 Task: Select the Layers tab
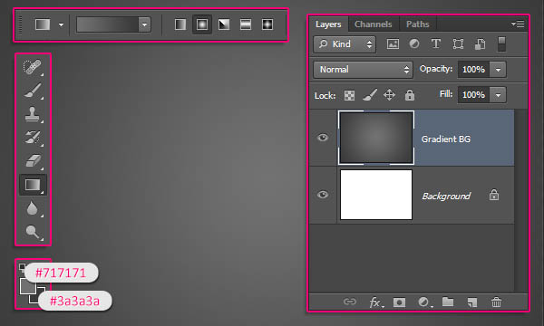click(x=328, y=24)
